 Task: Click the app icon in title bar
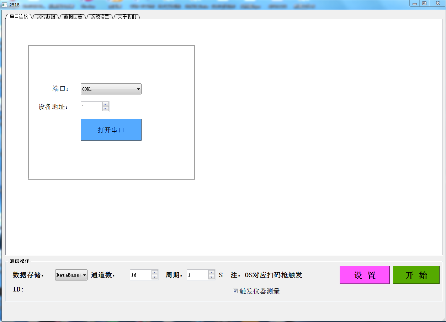pyautogui.click(x=5, y=5)
